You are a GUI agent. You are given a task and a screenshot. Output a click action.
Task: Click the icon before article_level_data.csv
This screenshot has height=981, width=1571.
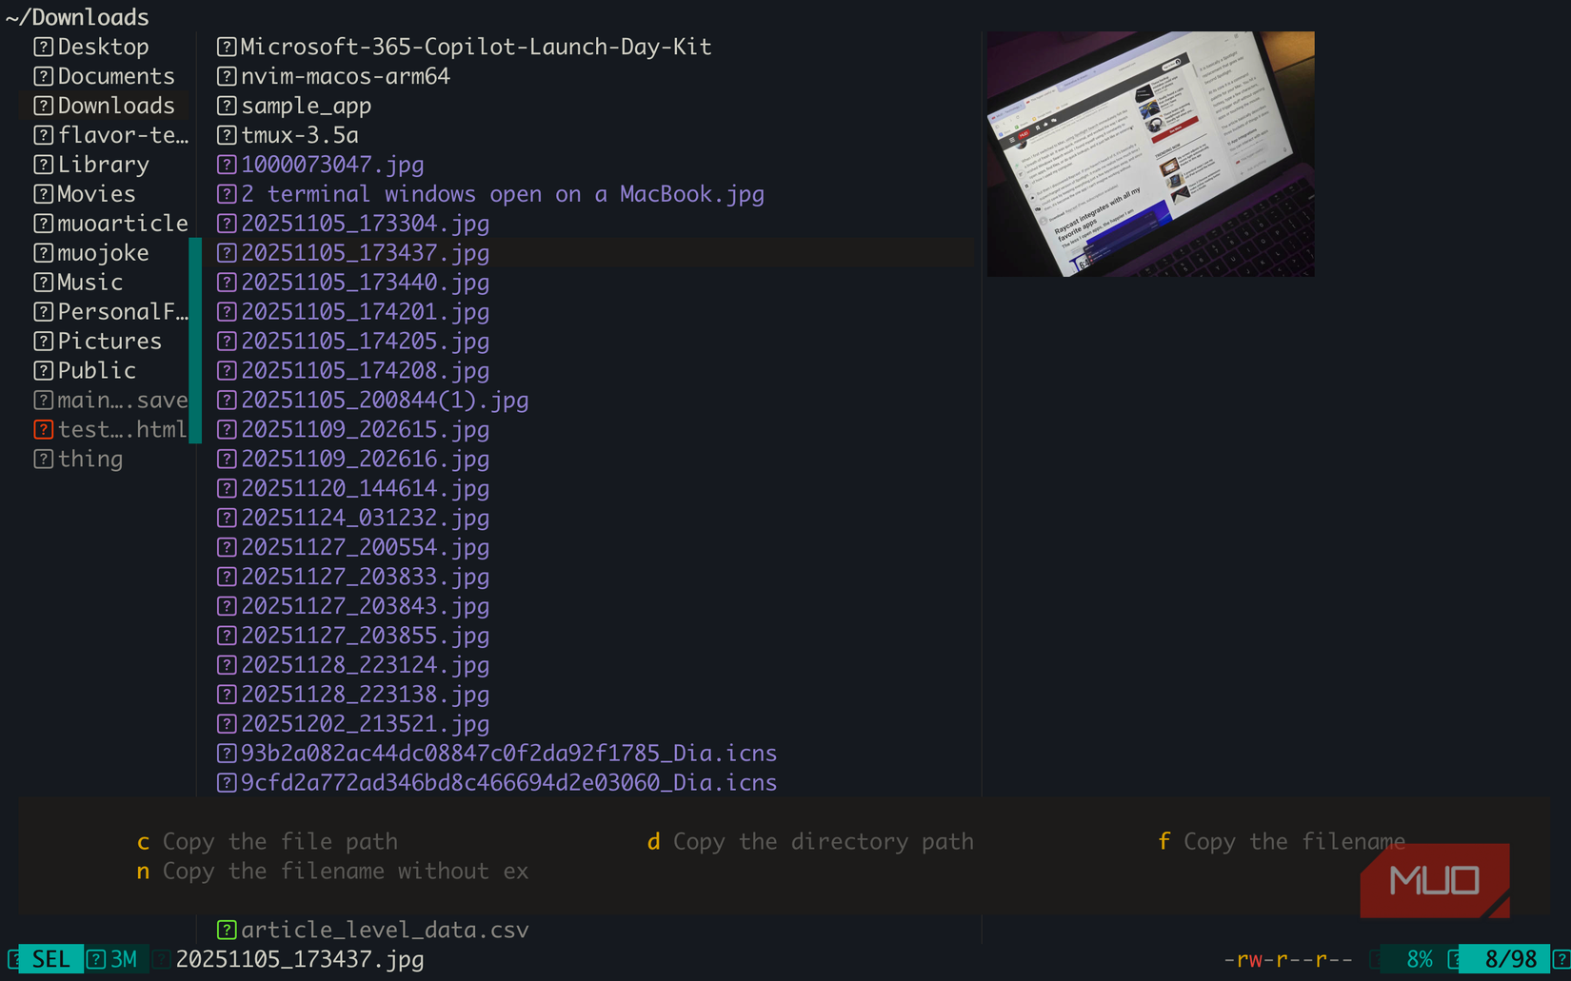tap(226, 930)
